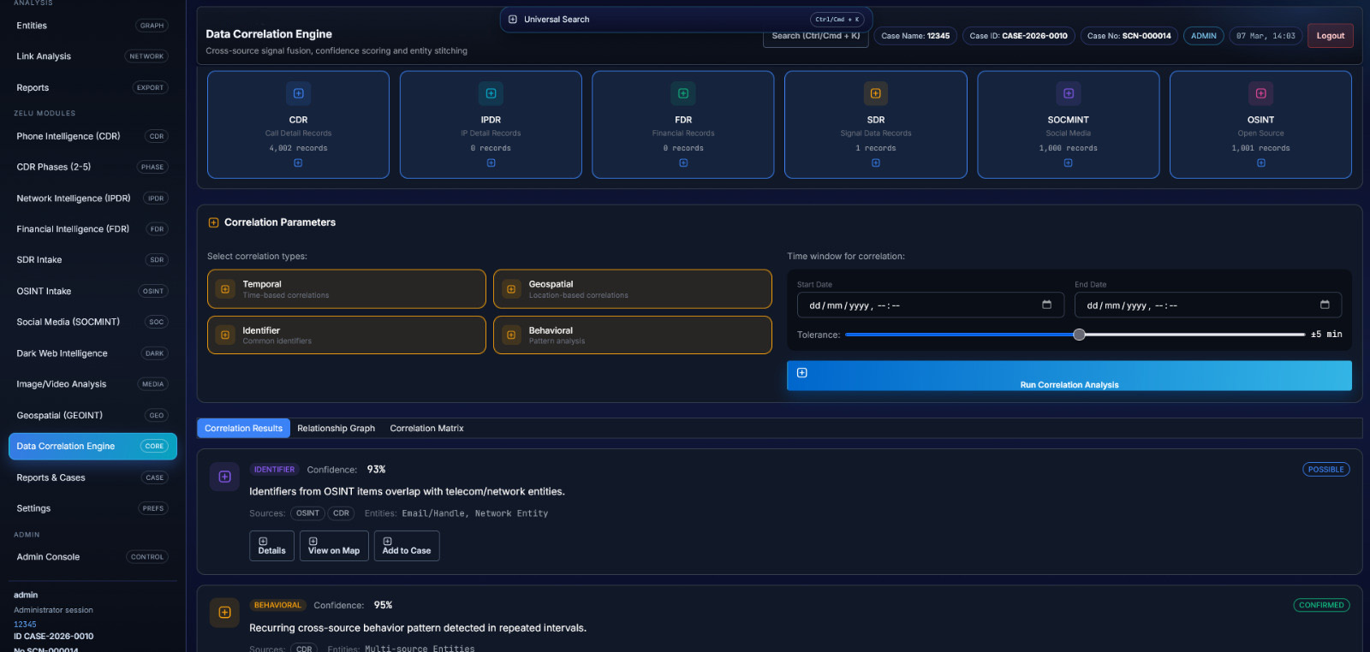
Task: Open the Start Date calendar picker
Action: tap(1046, 305)
